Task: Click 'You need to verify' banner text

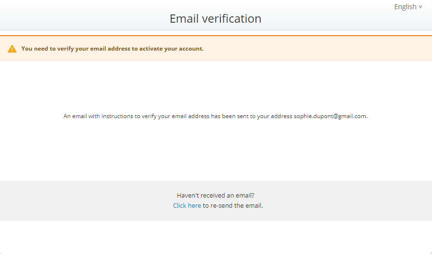Action: pos(48,49)
